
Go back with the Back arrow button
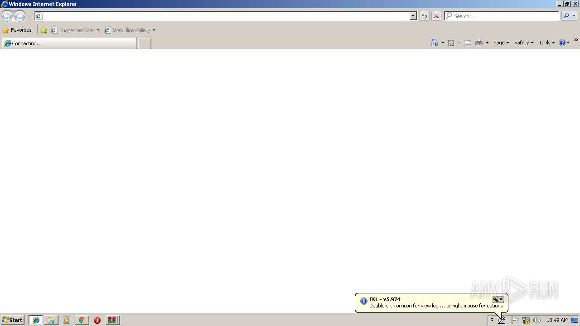coord(7,16)
